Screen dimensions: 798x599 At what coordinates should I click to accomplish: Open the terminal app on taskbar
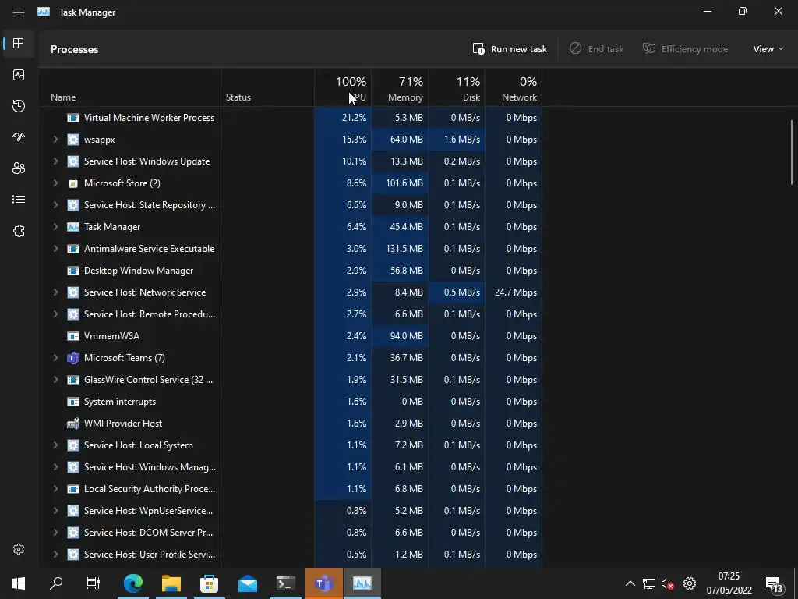click(286, 583)
